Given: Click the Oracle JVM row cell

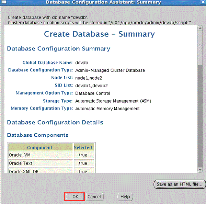Looking at the screenshot, I should pyautogui.click(x=41, y=155).
